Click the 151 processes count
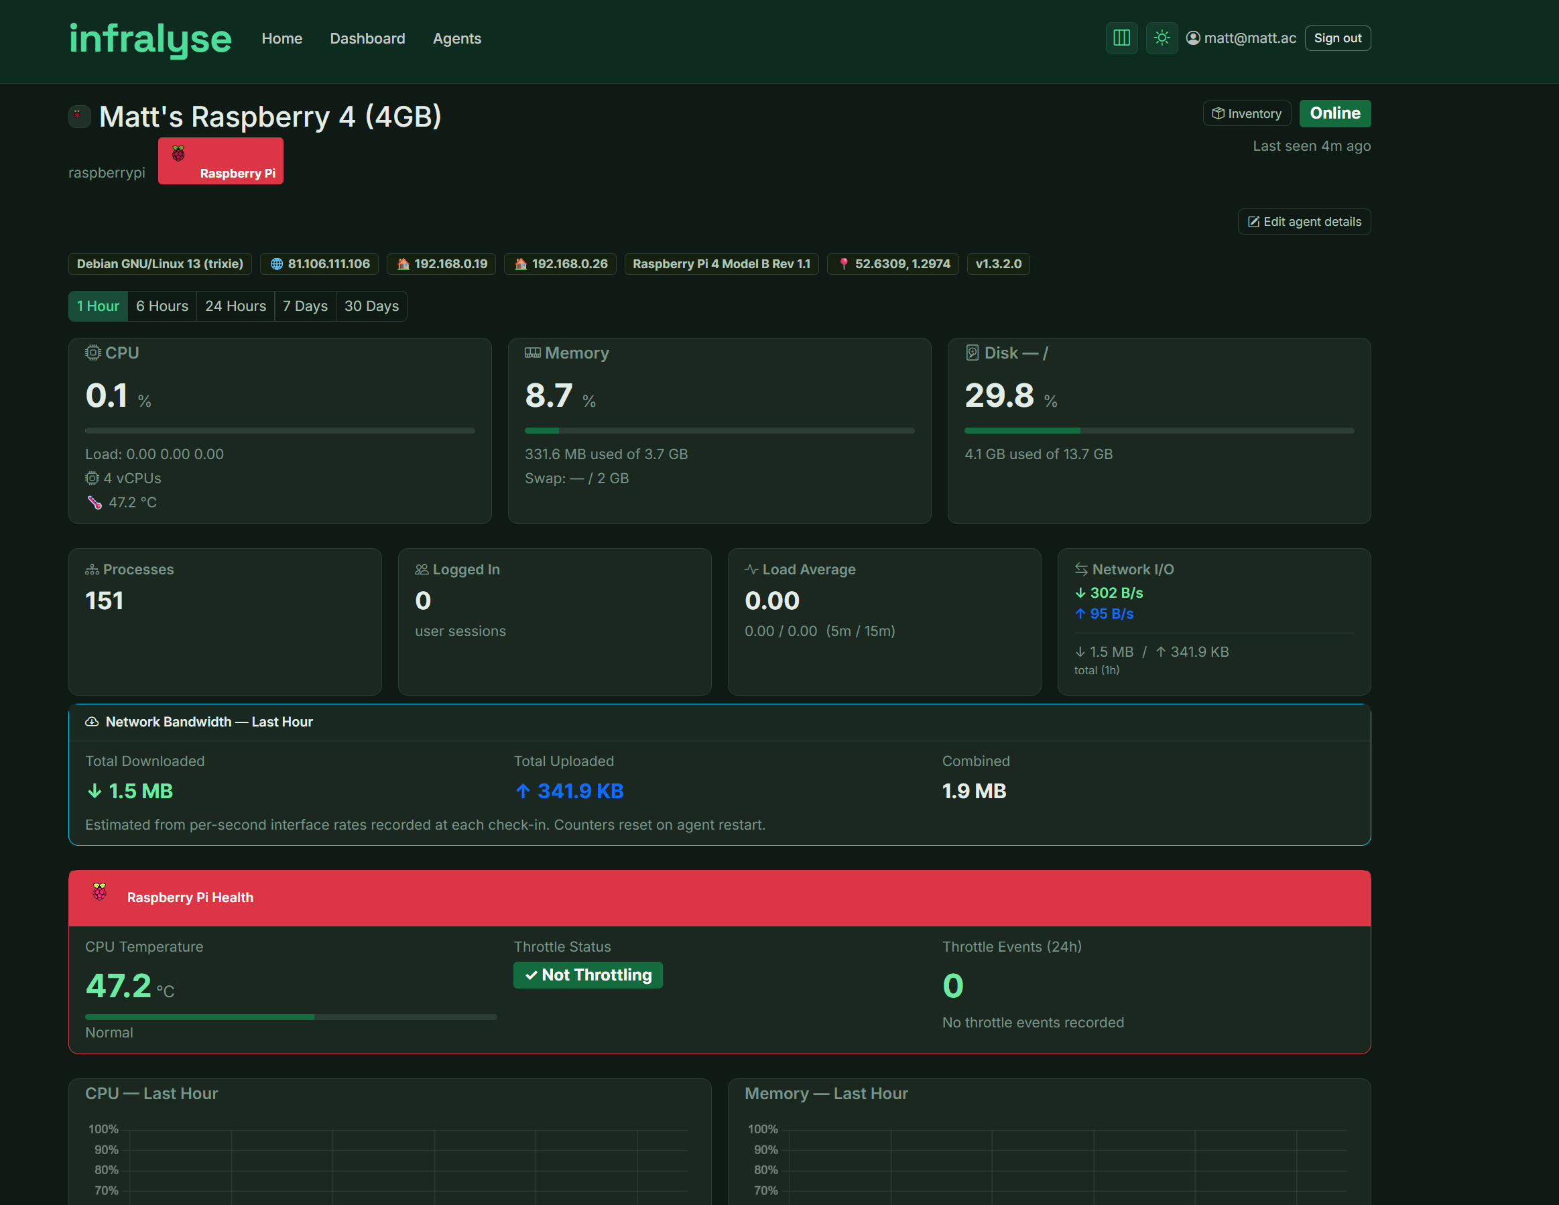The height and width of the screenshot is (1205, 1559). click(x=104, y=601)
